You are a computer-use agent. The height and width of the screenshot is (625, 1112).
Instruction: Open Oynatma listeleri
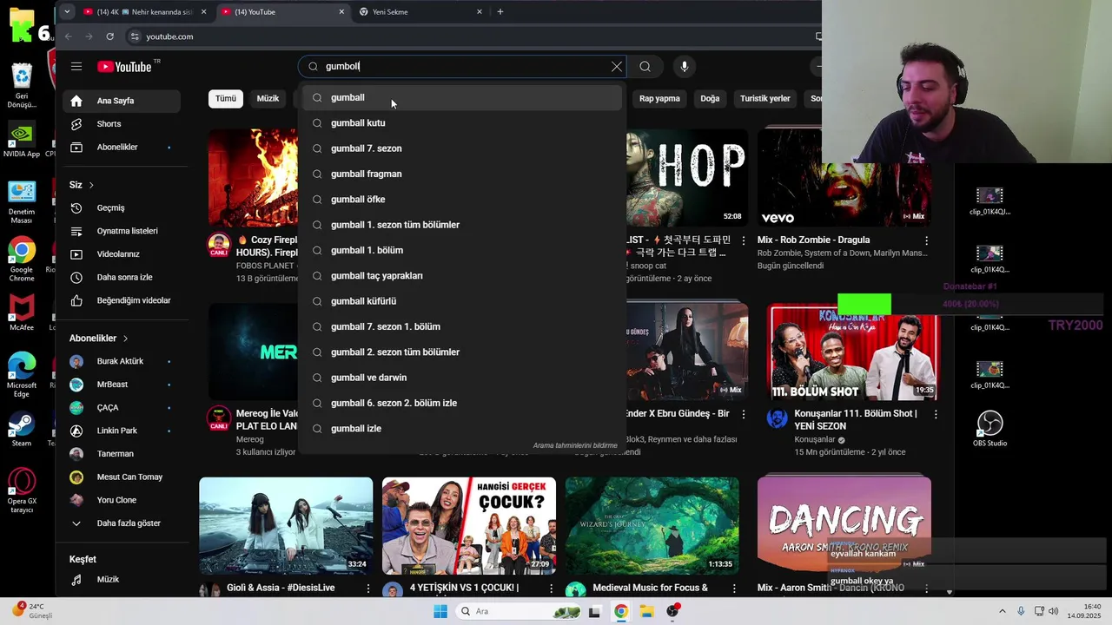pyautogui.click(x=122, y=231)
